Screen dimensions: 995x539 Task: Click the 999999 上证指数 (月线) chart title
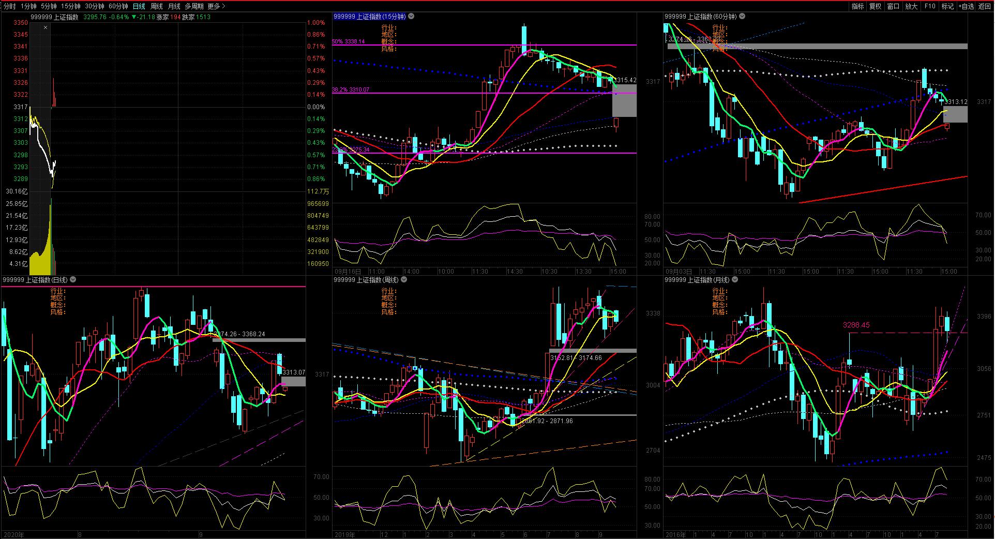[697, 280]
